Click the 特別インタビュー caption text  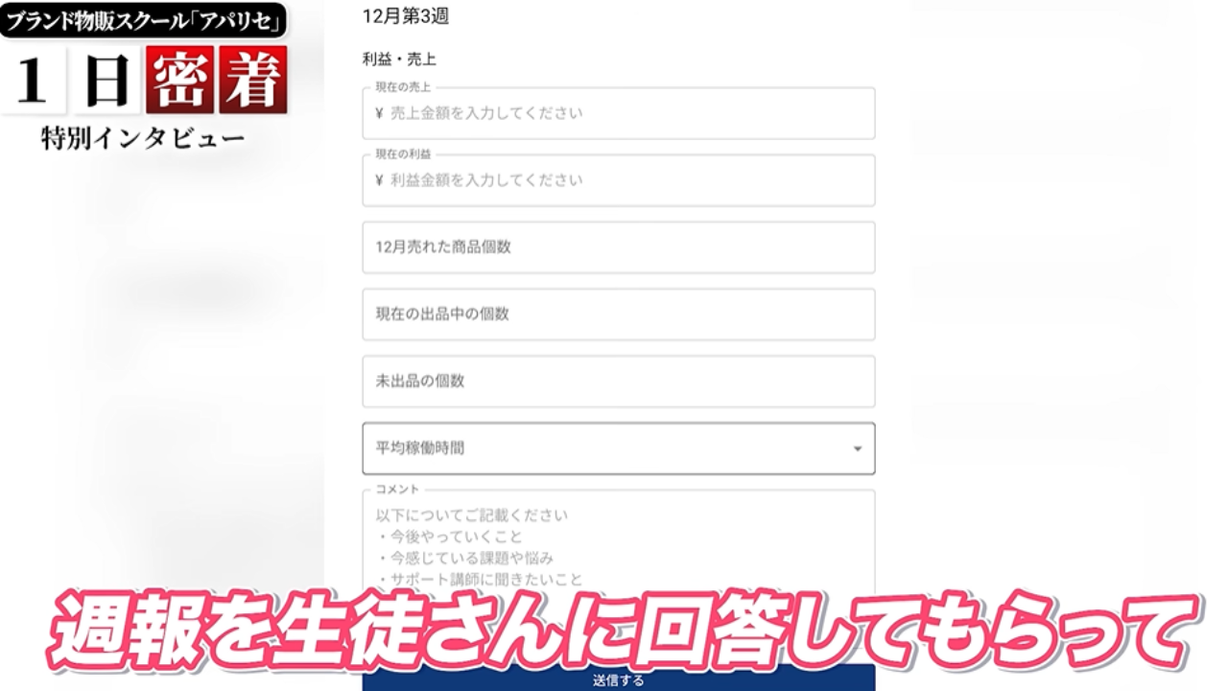(x=143, y=139)
